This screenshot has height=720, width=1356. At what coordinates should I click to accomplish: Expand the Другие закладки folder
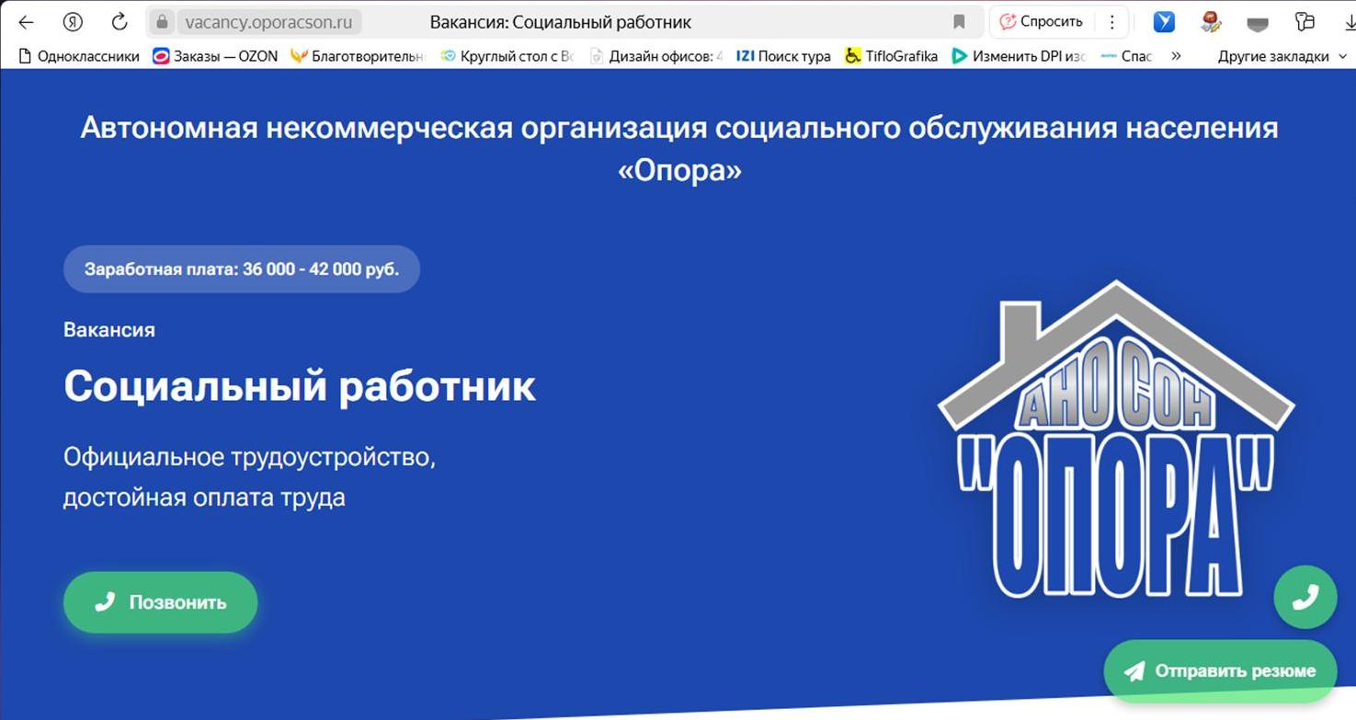(x=1282, y=56)
